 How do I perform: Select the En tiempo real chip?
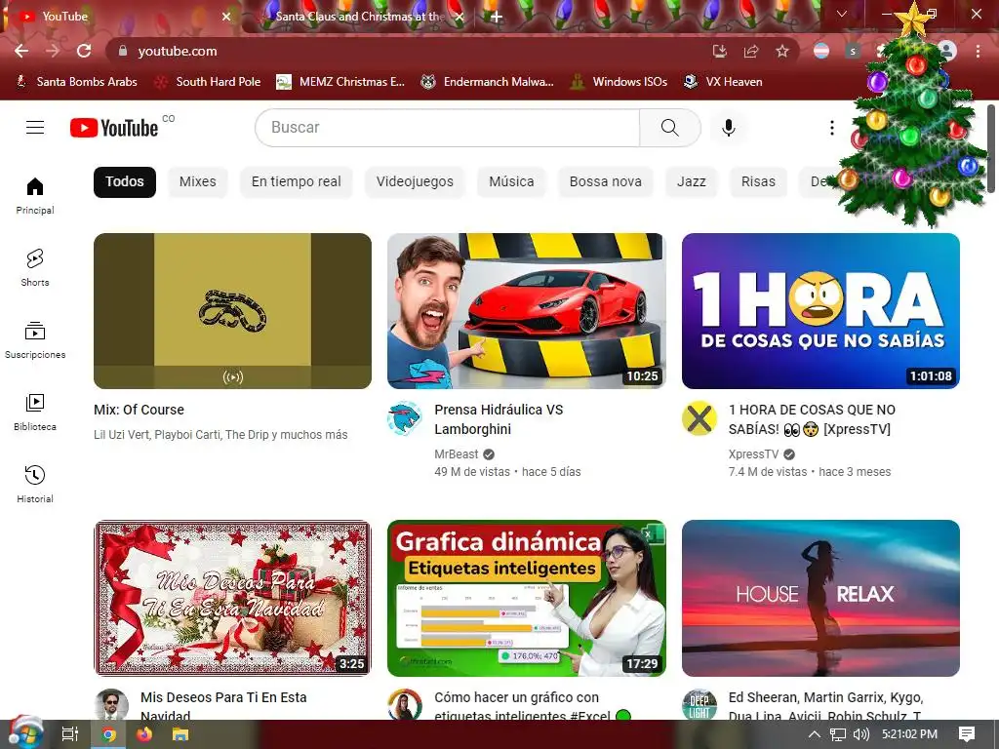click(297, 181)
